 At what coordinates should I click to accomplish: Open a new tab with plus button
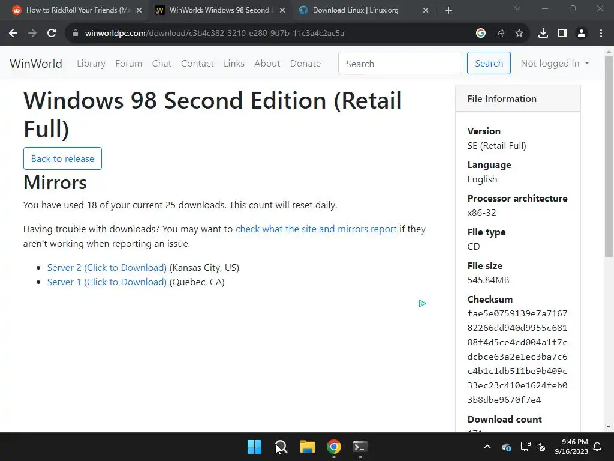click(x=449, y=10)
